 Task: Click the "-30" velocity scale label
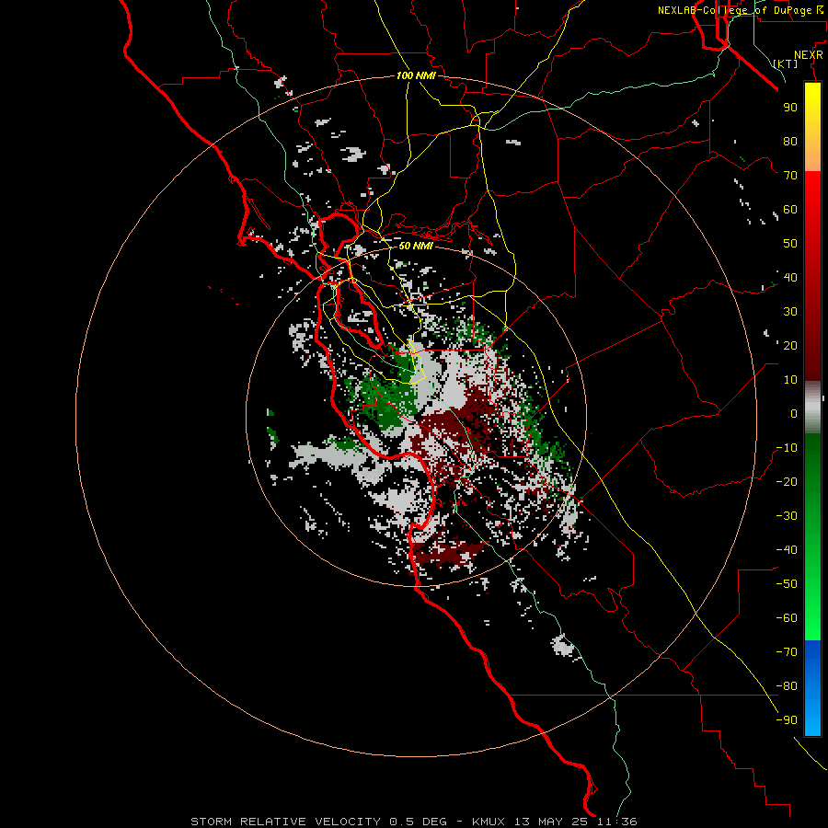click(x=787, y=516)
